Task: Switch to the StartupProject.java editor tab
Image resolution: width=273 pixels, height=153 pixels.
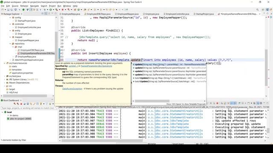Action: [204, 14]
